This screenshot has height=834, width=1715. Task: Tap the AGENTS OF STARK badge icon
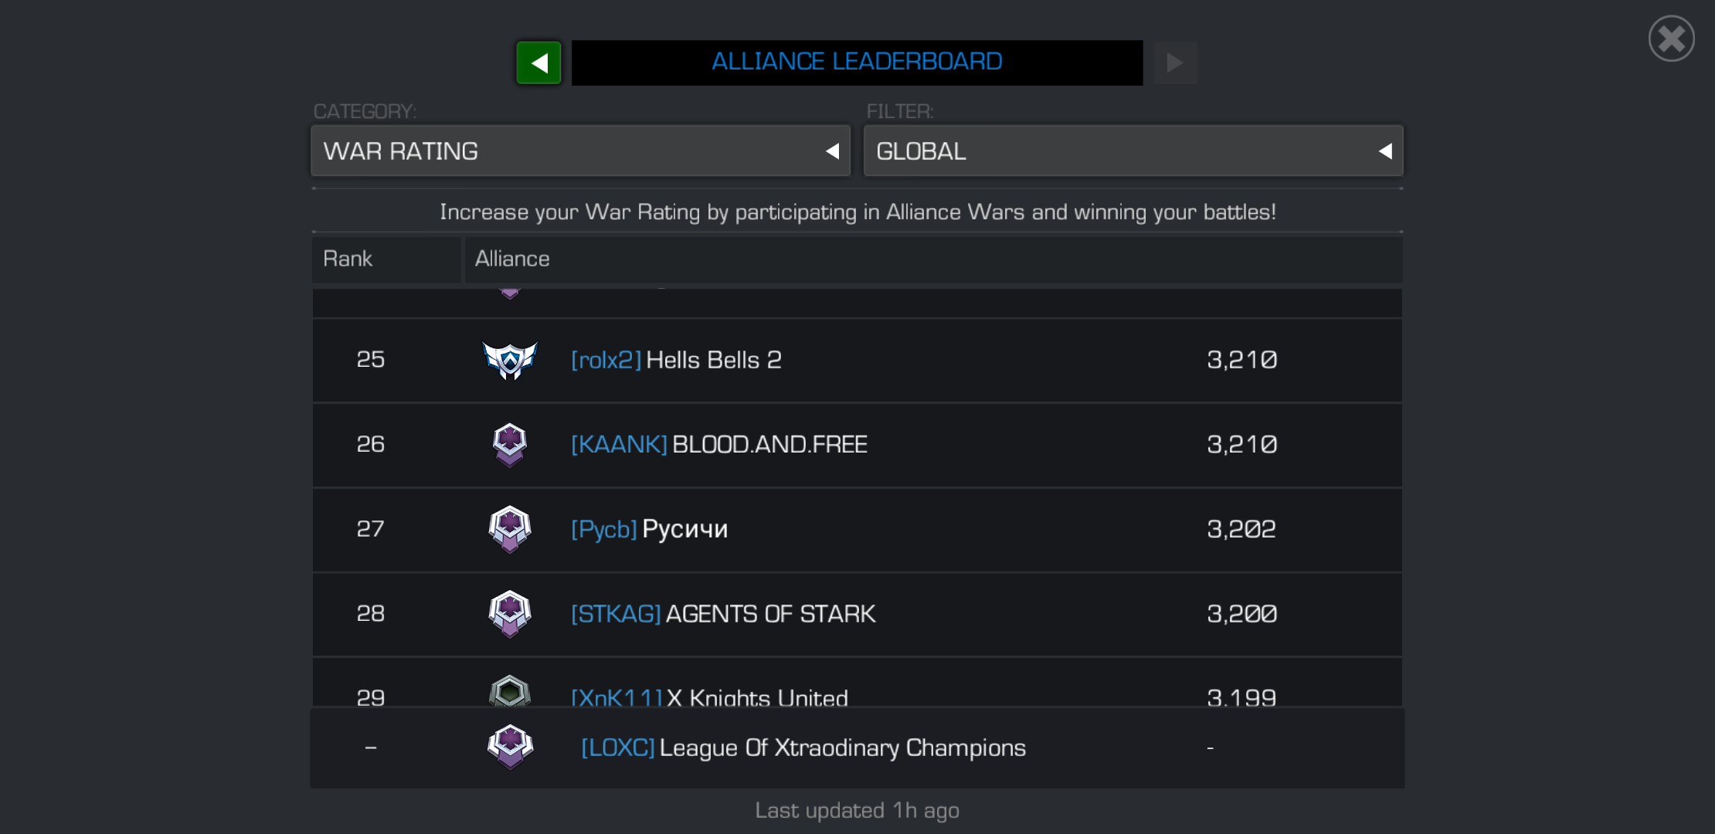[x=510, y=614]
